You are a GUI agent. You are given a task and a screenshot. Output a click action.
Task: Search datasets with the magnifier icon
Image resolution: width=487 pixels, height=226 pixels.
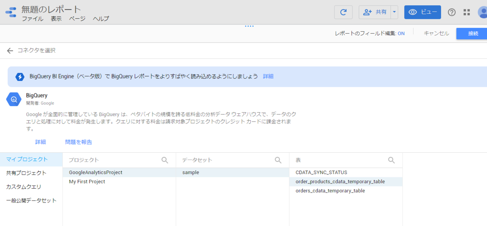pos(278,160)
